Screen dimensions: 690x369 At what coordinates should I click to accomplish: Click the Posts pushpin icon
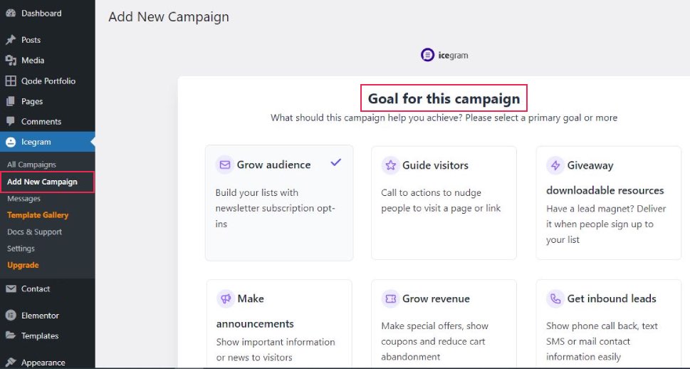(11, 40)
